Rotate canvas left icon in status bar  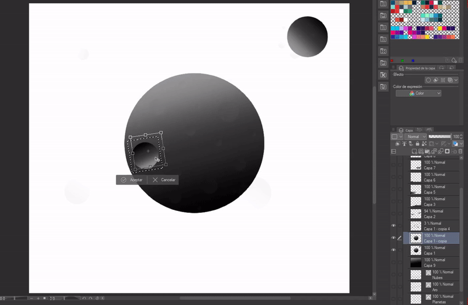[x=84, y=298]
